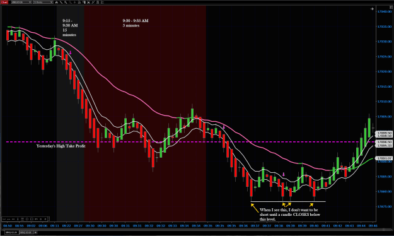Click the 17891.07 price marker
Image resolution: width=394 pixels, height=236 pixels.
tap(383, 158)
